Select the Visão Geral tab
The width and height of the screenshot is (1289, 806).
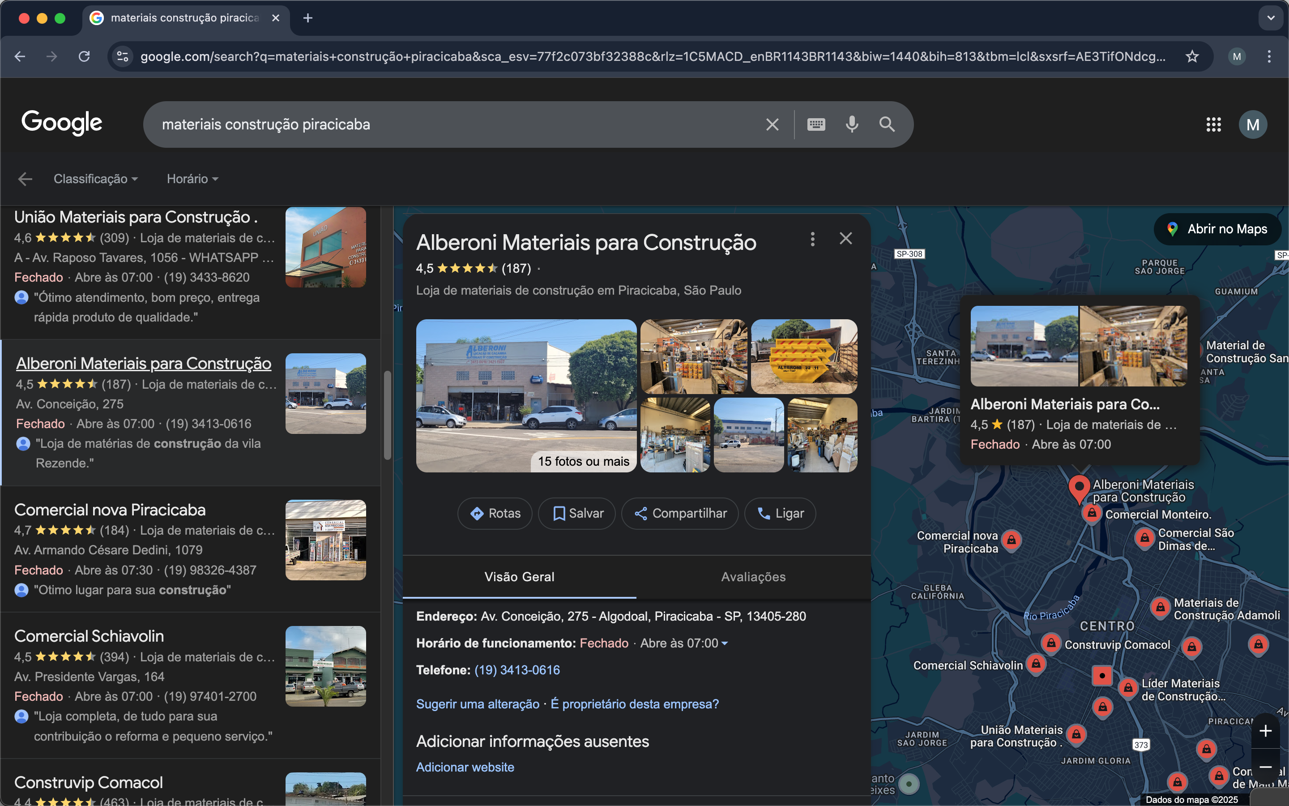point(519,577)
